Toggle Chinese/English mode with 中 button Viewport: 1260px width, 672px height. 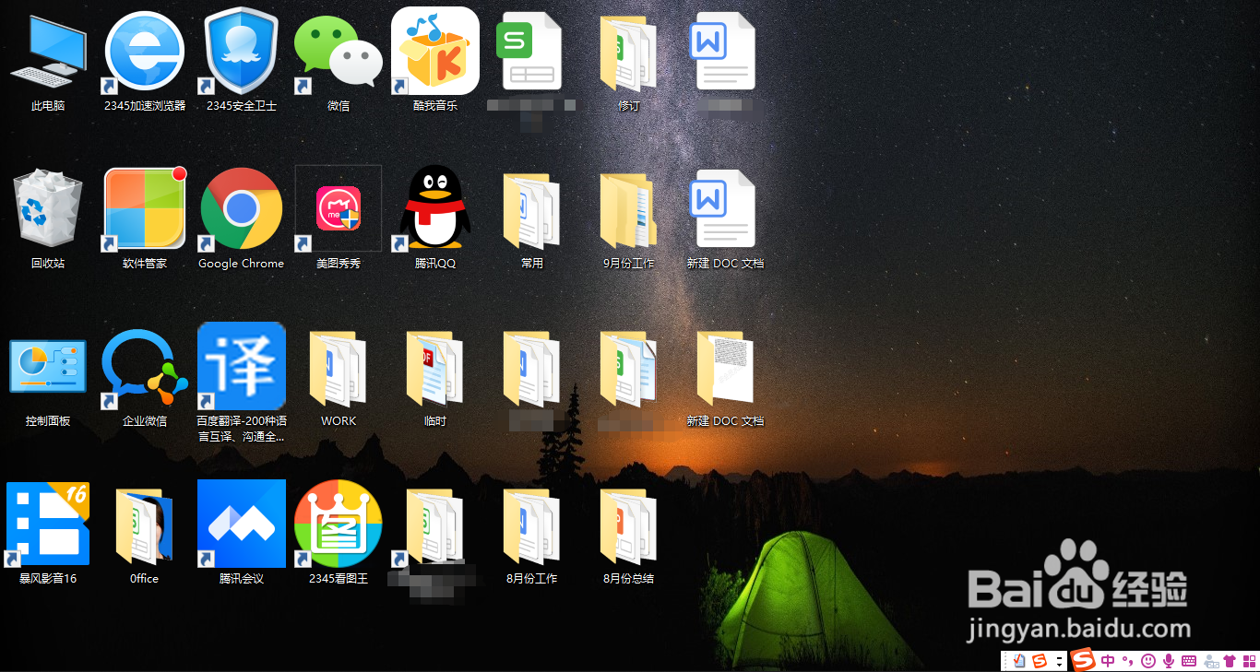(1108, 661)
